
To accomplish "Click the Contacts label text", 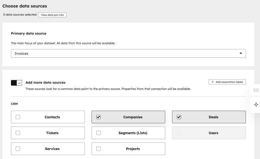I will (x=52, y=117).
